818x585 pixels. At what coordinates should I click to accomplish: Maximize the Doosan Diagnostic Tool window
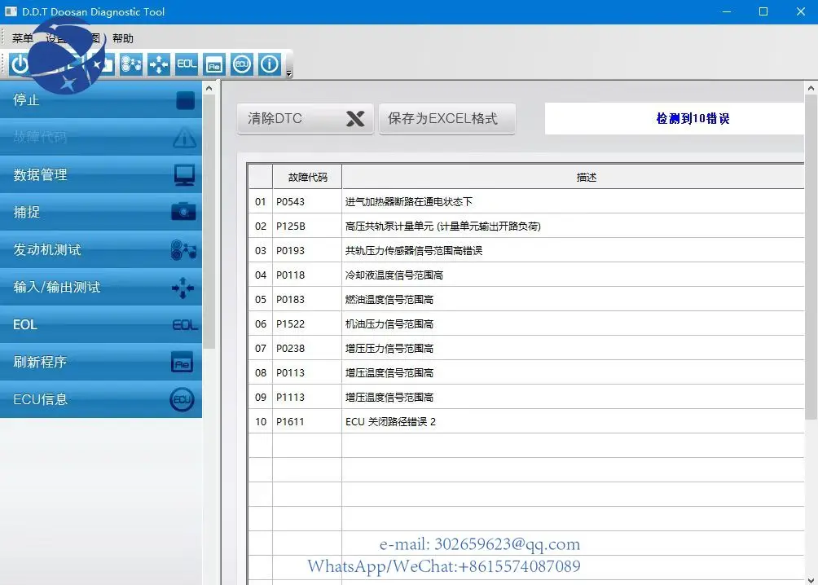(x=763, y=11)
